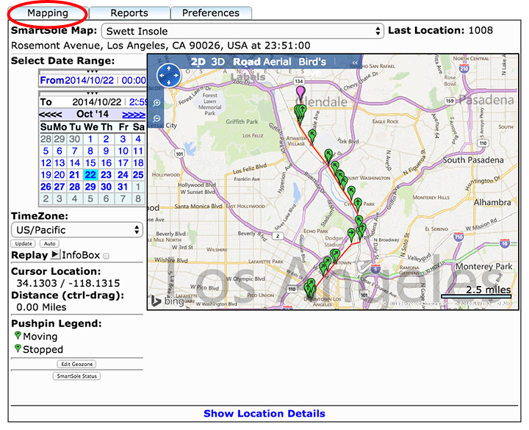Select October 31 in the calendar
This screenshot has width=529, height=430.
pos(123,187)
